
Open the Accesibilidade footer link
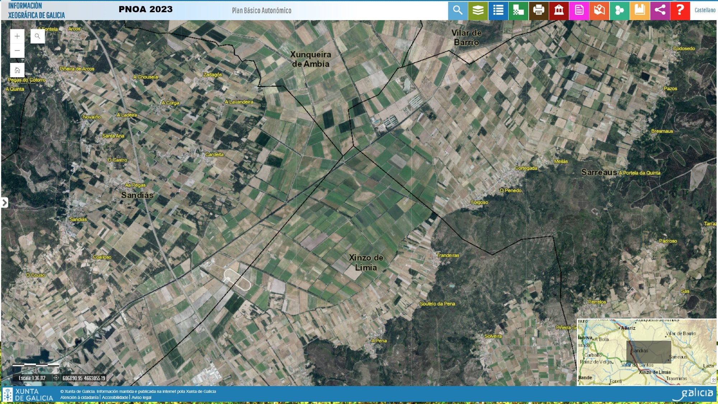(x=115, y=398)
